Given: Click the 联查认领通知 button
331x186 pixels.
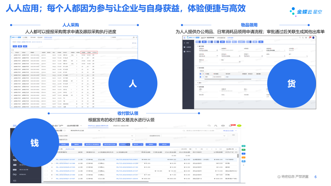Looking at the screenshot, I should (x=93, y=144).
